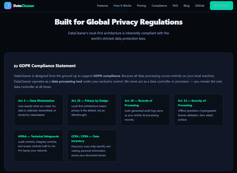Click 'Discovery scans help identify' description
Viewport: 237px width, 173px height.
pos(91,151)
